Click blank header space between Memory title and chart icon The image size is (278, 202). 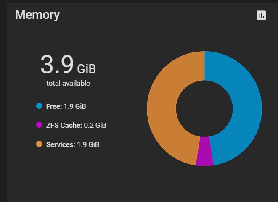(160, 16)
